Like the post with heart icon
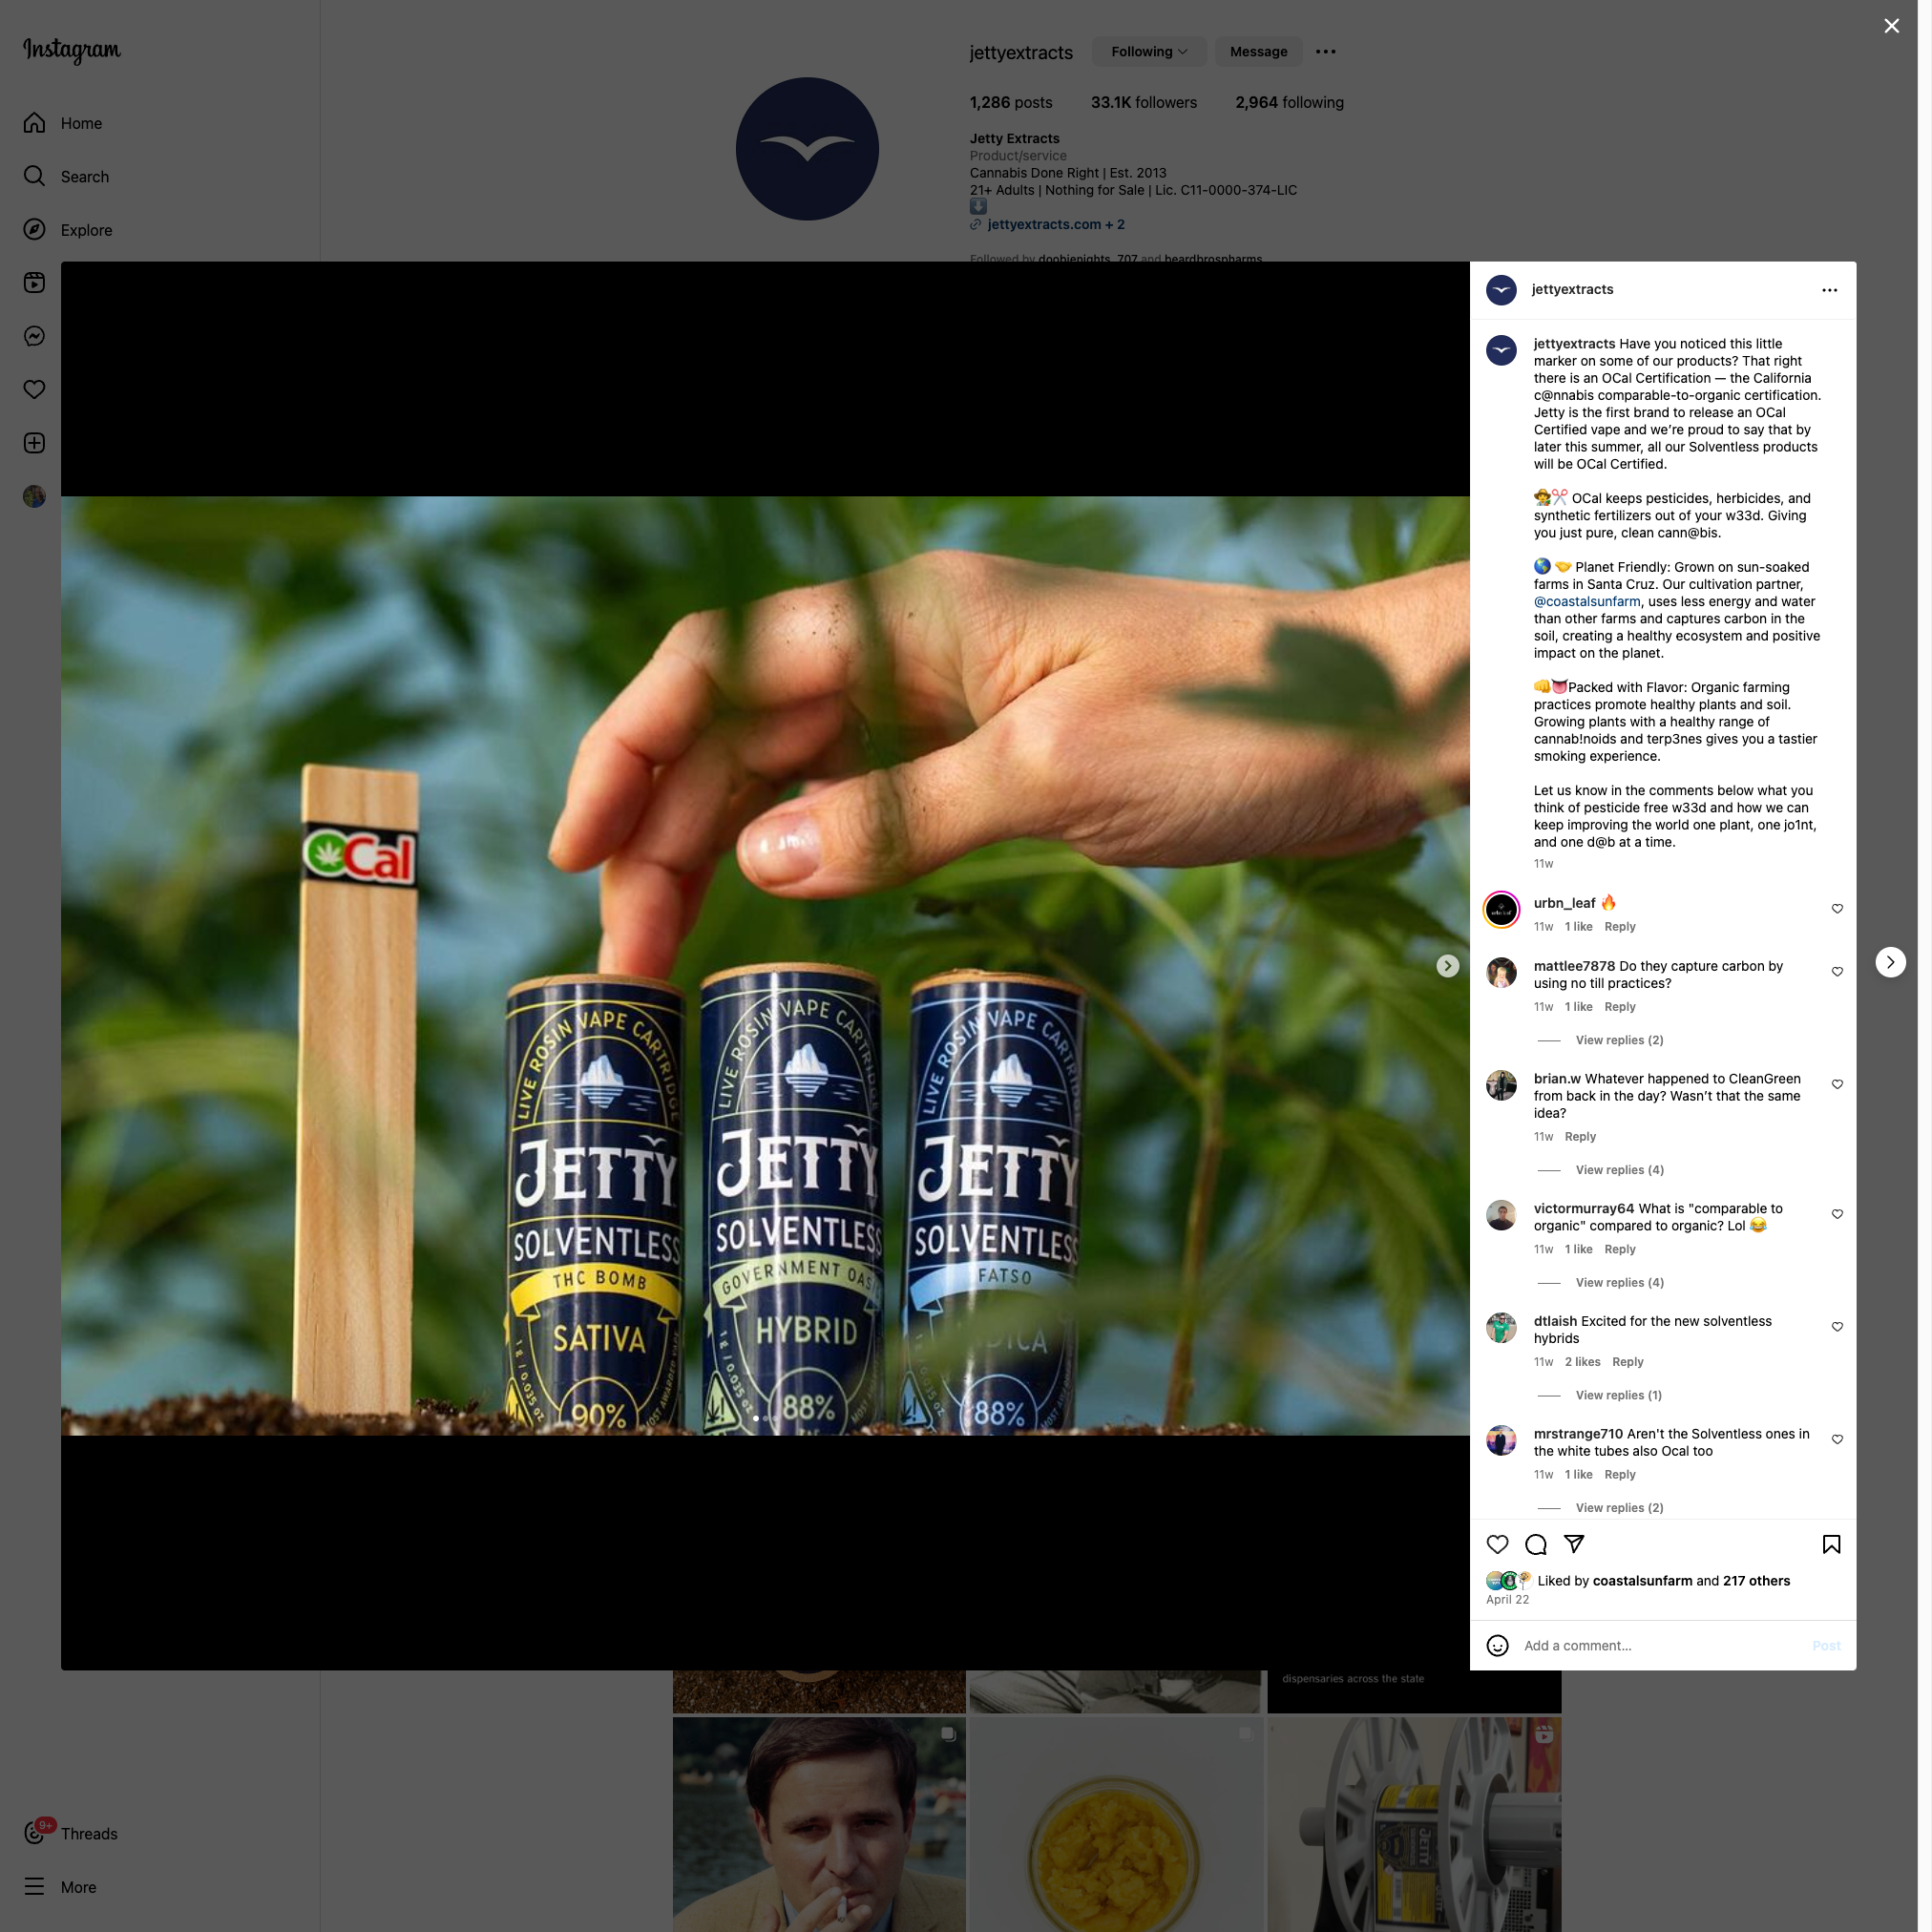This screenshot has width=1932, height=1932. 1497,1544
